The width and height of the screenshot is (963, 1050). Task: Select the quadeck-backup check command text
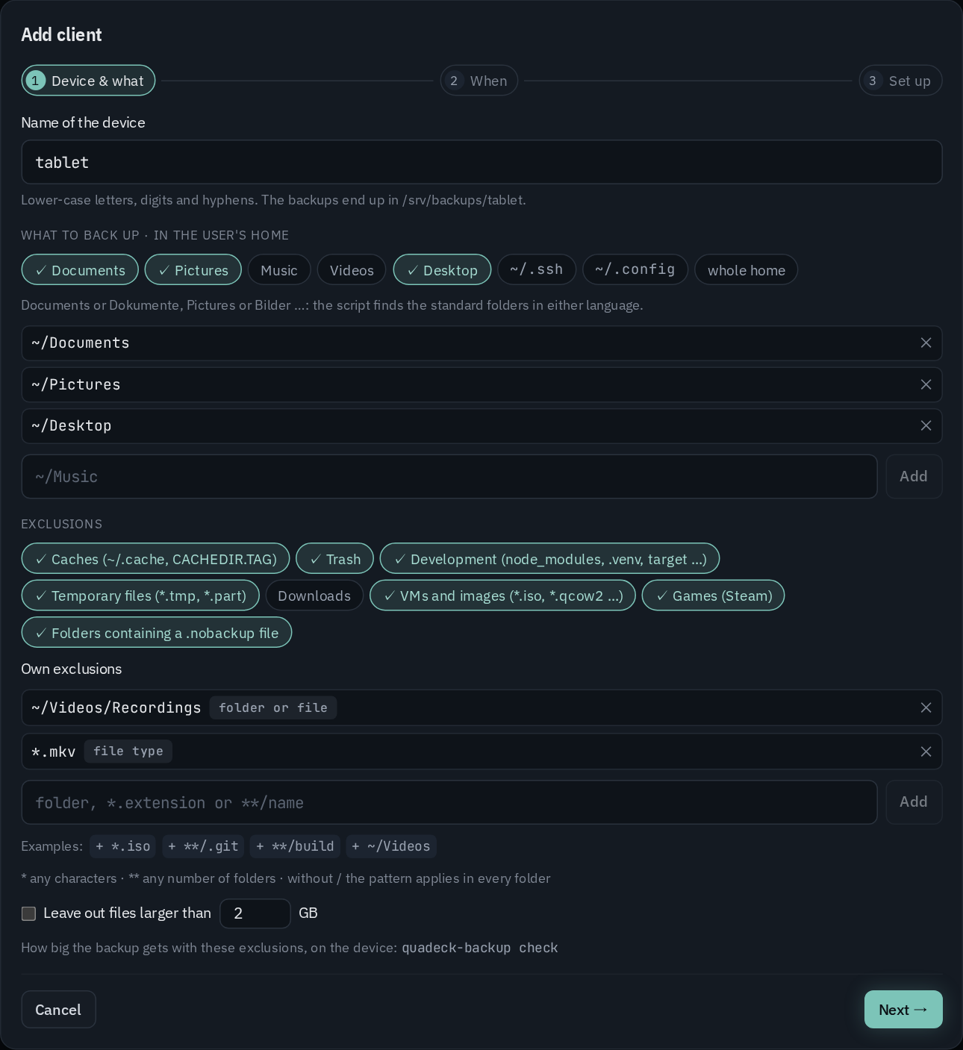(480, 947)
